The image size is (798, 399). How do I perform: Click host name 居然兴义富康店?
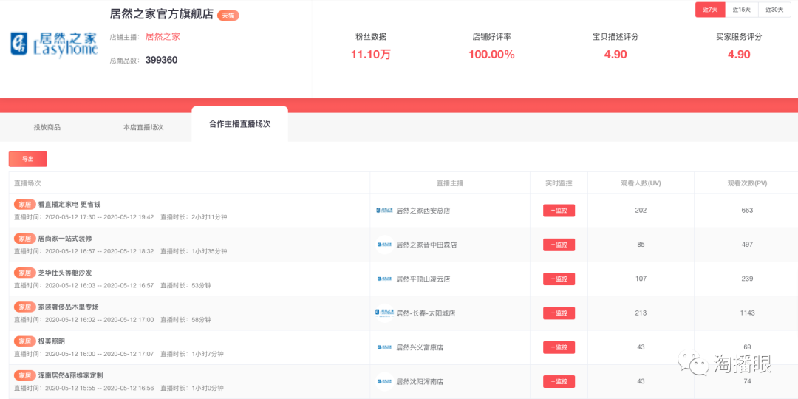(x=420, y=347)
